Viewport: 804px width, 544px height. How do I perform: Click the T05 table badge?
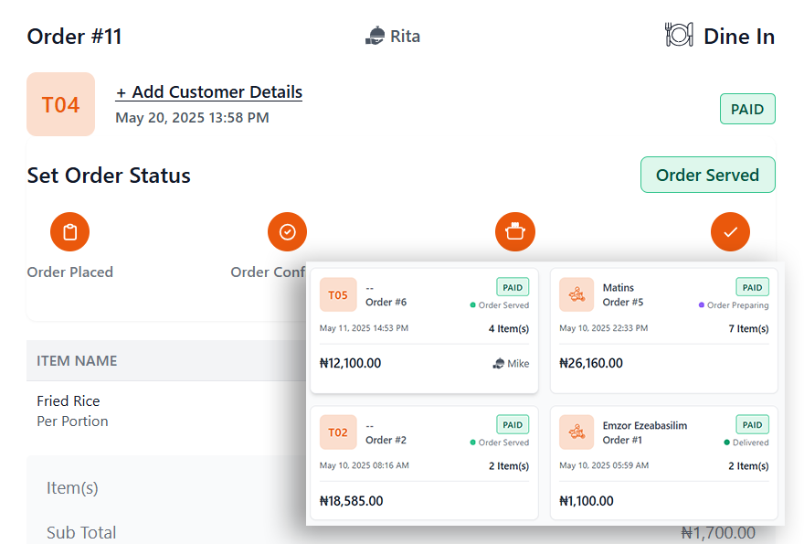click(338, 295)
